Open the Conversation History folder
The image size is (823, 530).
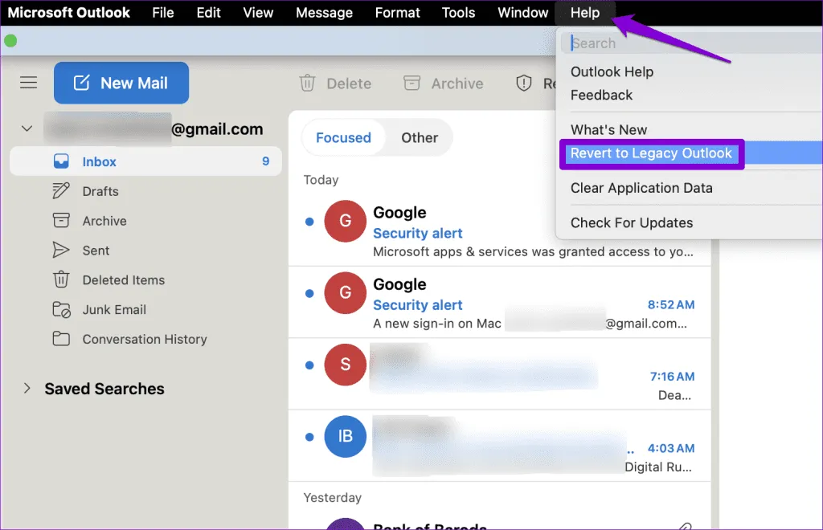click(x=144, y=340)
